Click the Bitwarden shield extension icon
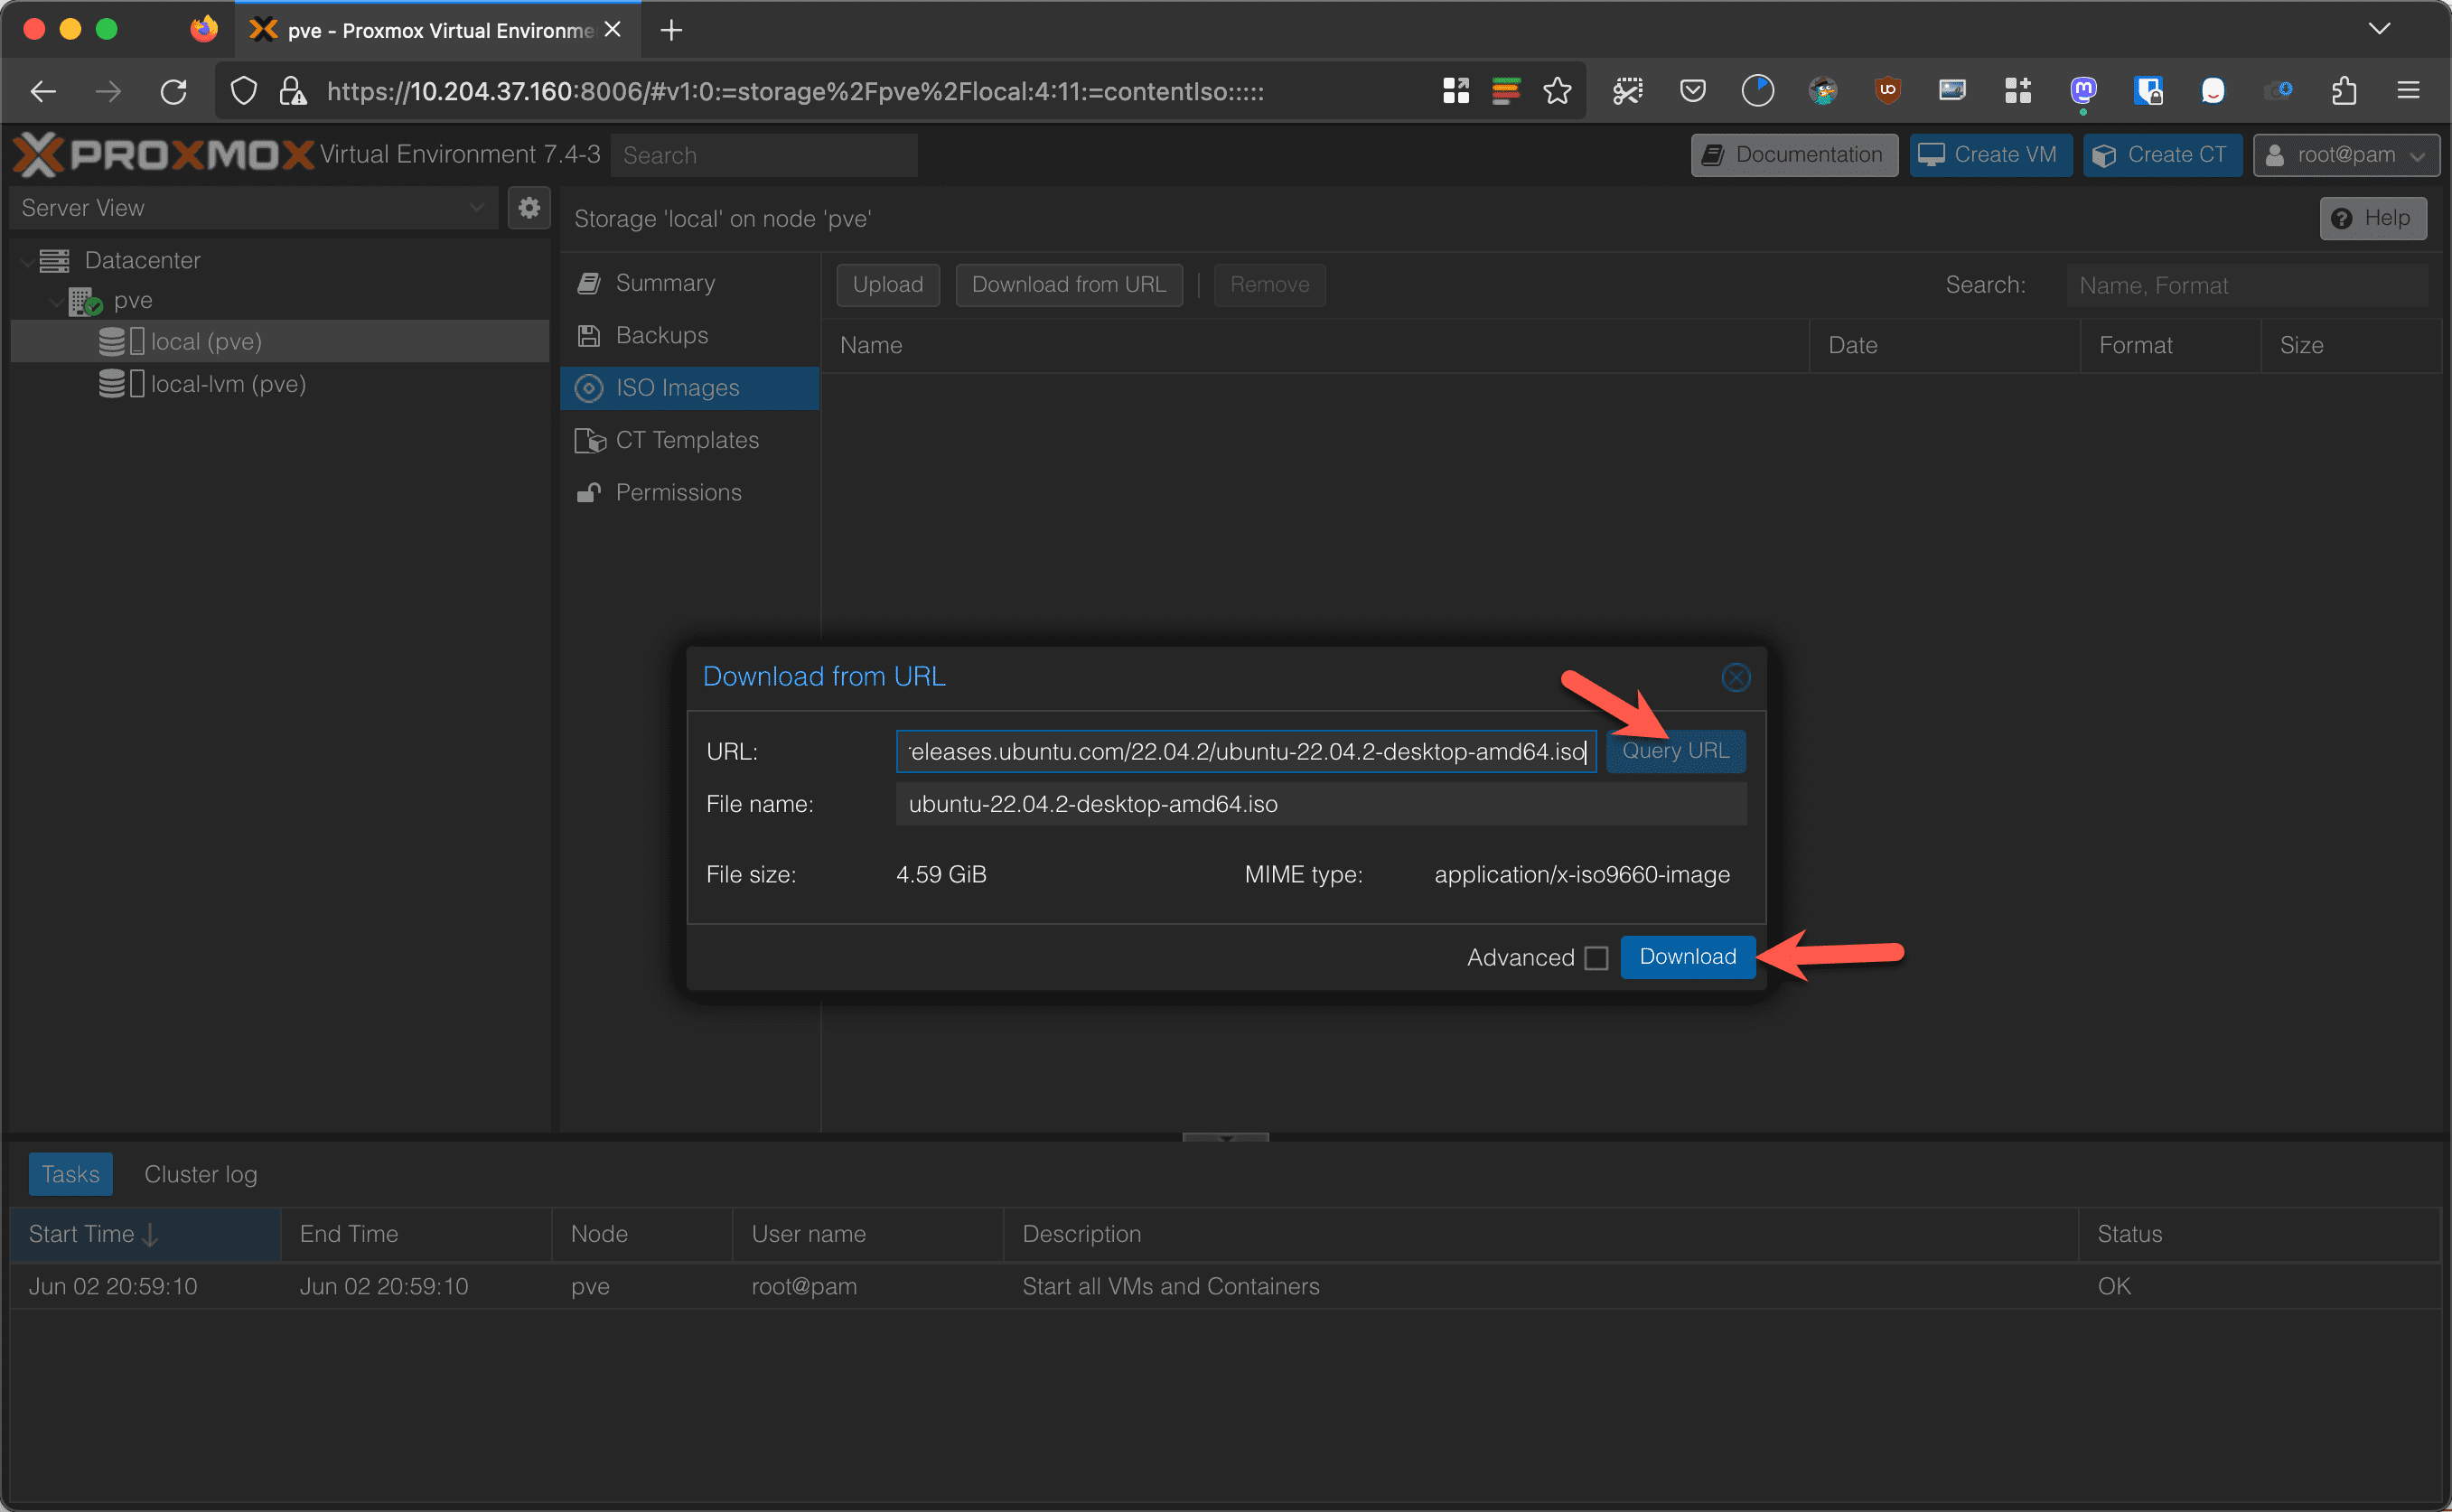The width and height of the screenshot is (2452, 1512). click(x=2147, y=91)
